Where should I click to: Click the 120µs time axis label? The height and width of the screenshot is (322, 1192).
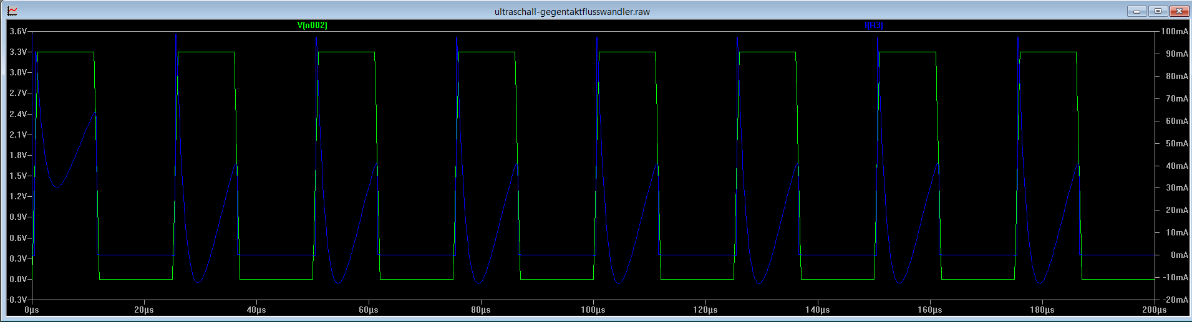coord(705,310)
